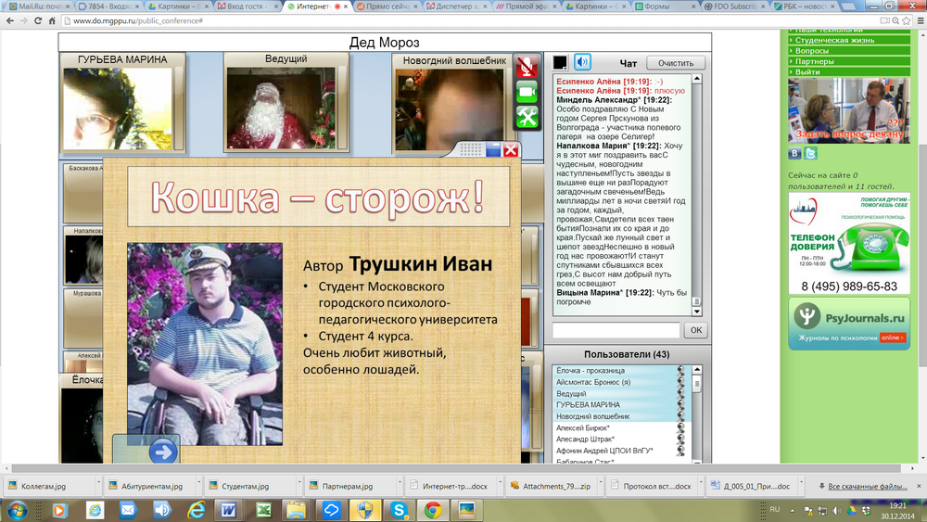Close the downloads bar
Image resolution: width=927 pixels, height=522 pixels.
point(919,486)
